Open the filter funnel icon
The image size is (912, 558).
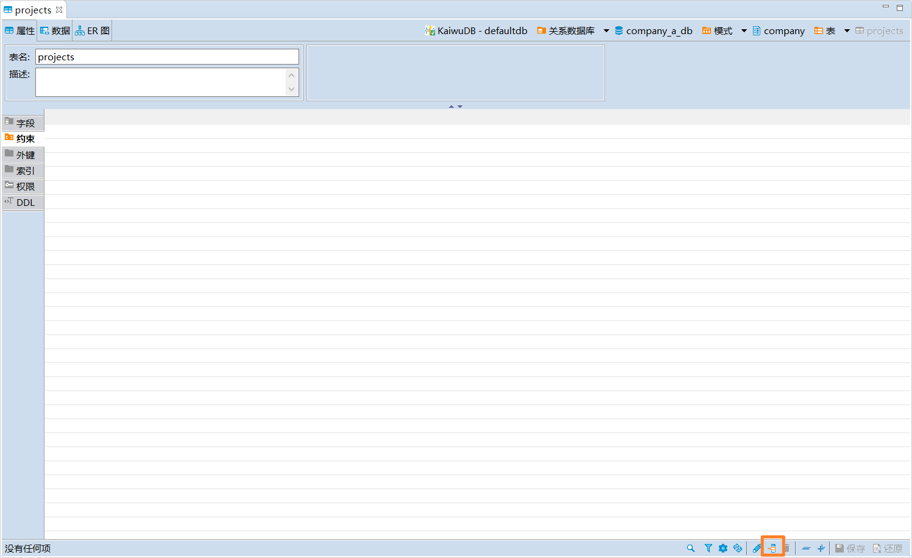click(x=708, y=548)
